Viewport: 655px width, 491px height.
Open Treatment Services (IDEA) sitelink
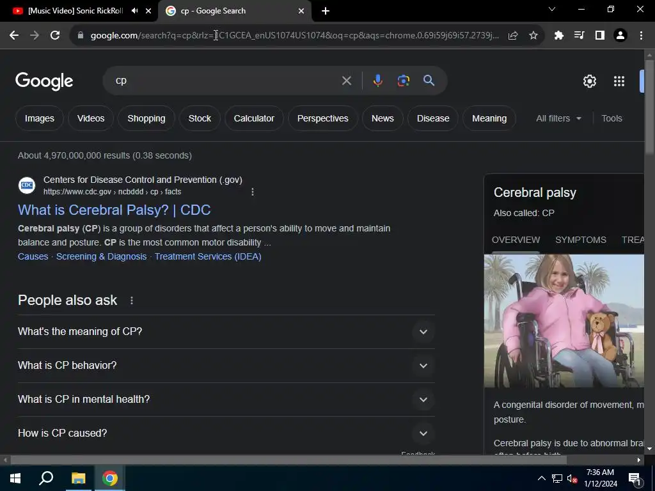tap(208, 257)
